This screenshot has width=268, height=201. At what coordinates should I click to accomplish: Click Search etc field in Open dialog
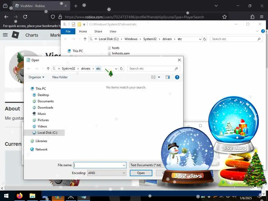coord(153,69)
